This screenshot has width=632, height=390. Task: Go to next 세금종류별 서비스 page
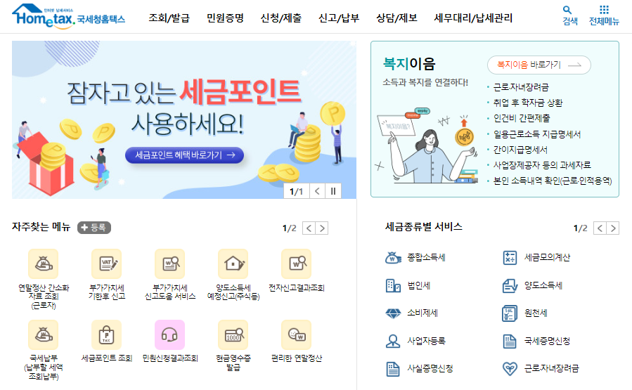tap(612, 228)
